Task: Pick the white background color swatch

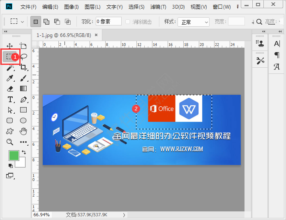Action: (x=21, y=163)
